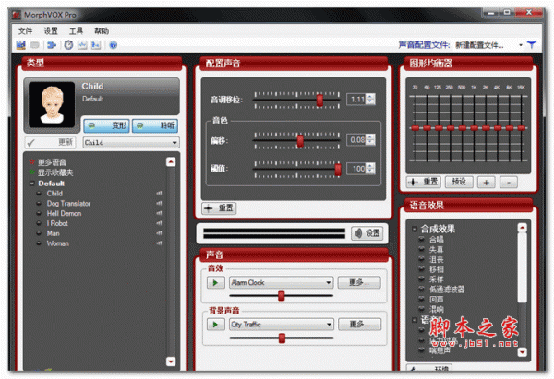554x379 pixels.
Task: Click the red 更多语音 icon
Action: point(32,162)
